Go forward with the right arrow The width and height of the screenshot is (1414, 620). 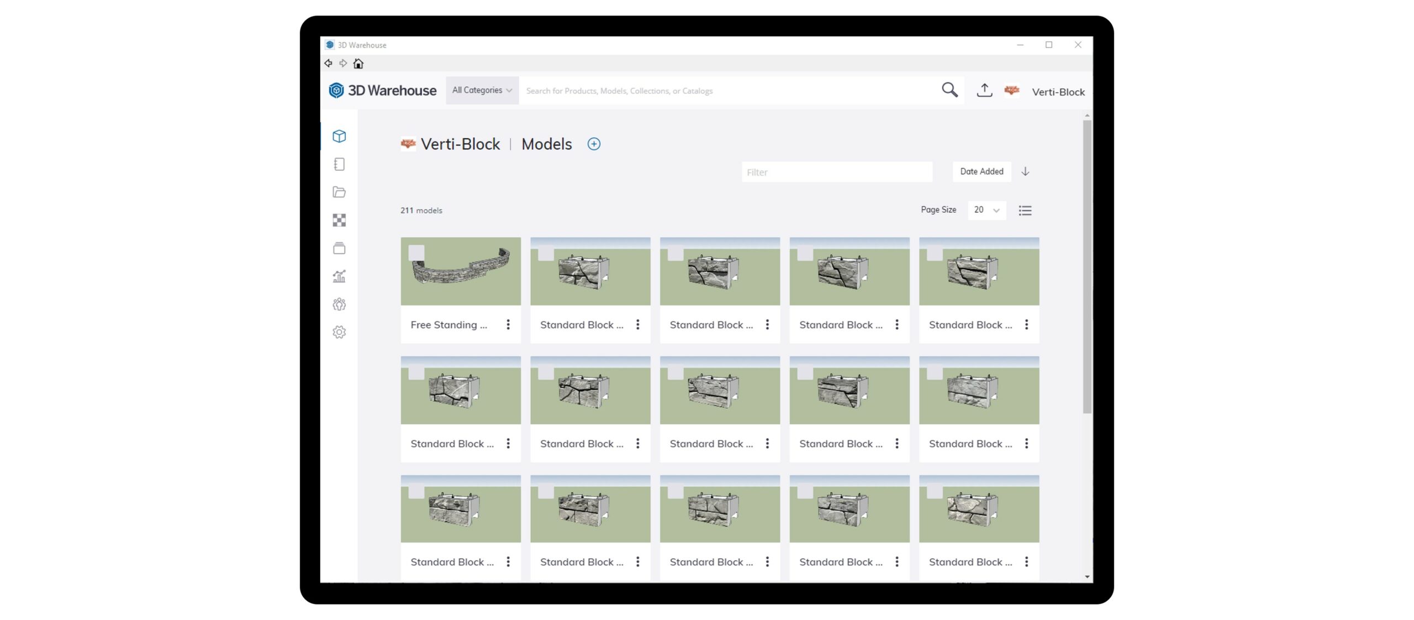[343, 64]
